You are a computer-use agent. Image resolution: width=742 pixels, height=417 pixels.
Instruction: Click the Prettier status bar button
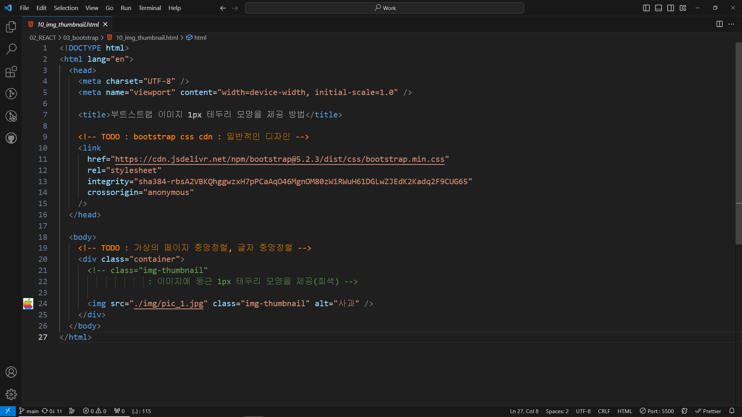pyautogui.click(x=708, y=411)
